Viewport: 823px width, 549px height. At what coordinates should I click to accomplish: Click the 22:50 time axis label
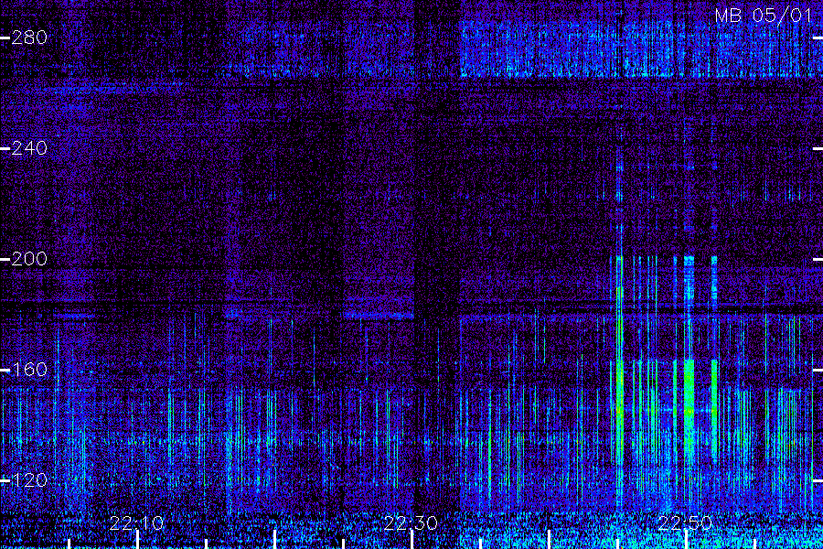pyautogui.click(x=685, y=523)
